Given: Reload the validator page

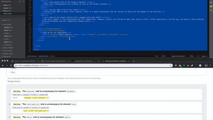Looking at the screenshot, I should (x=11, y=65).
